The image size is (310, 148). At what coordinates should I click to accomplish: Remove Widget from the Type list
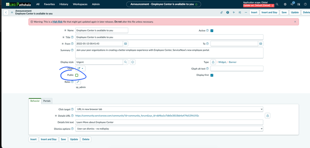point(217,62)
